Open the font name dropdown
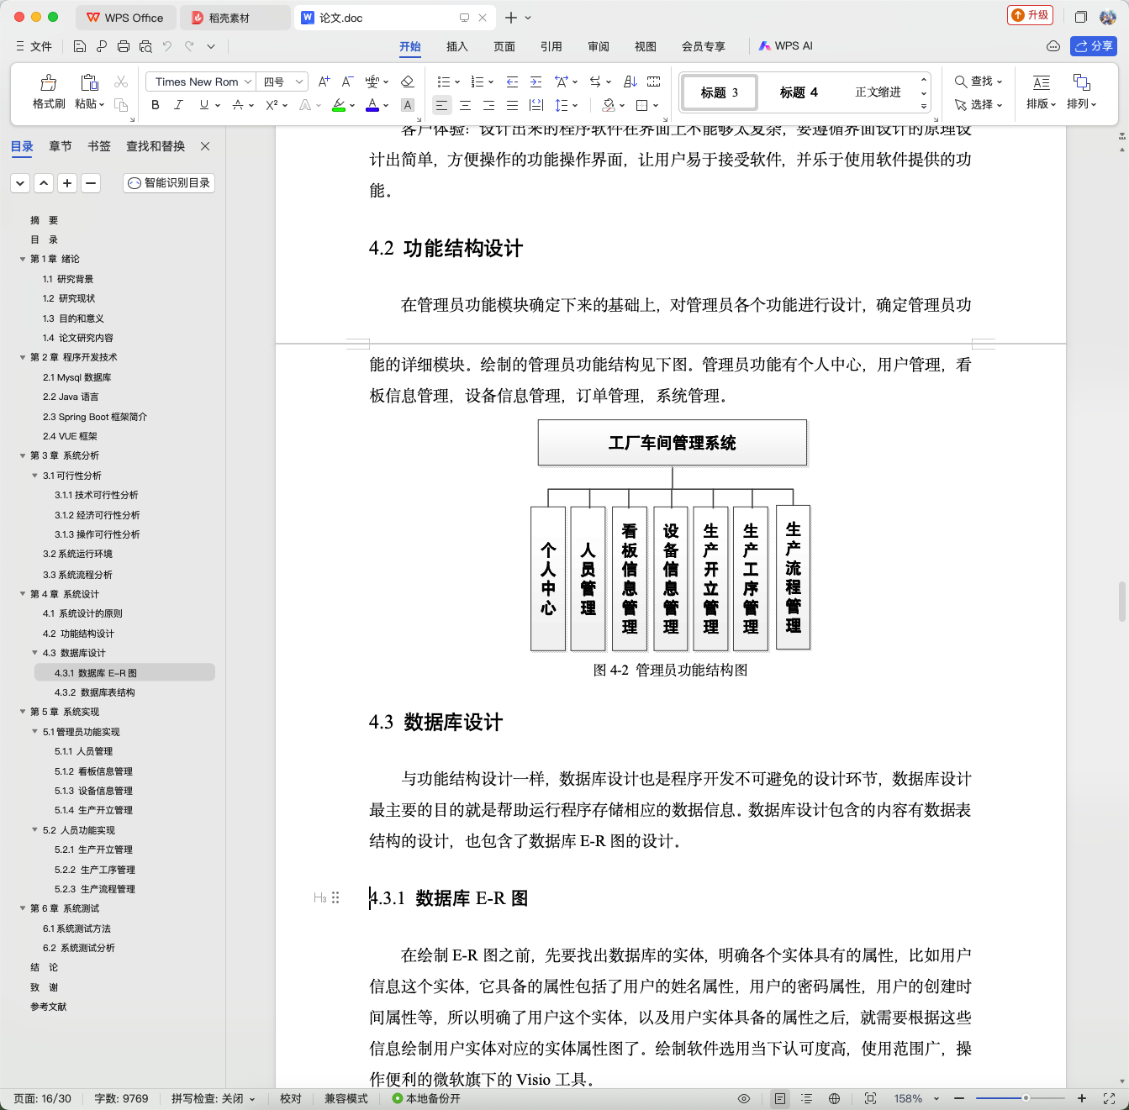The image size is (1129, 1110). (x=200, y=82)
